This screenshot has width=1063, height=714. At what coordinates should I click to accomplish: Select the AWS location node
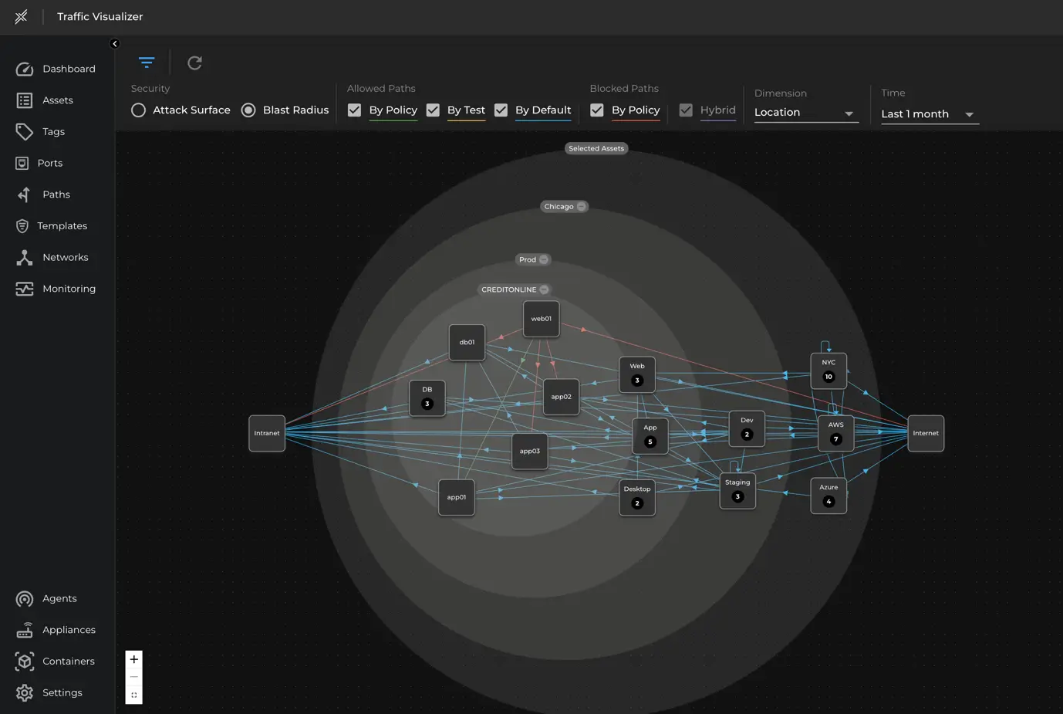click(x=836, y=433)
